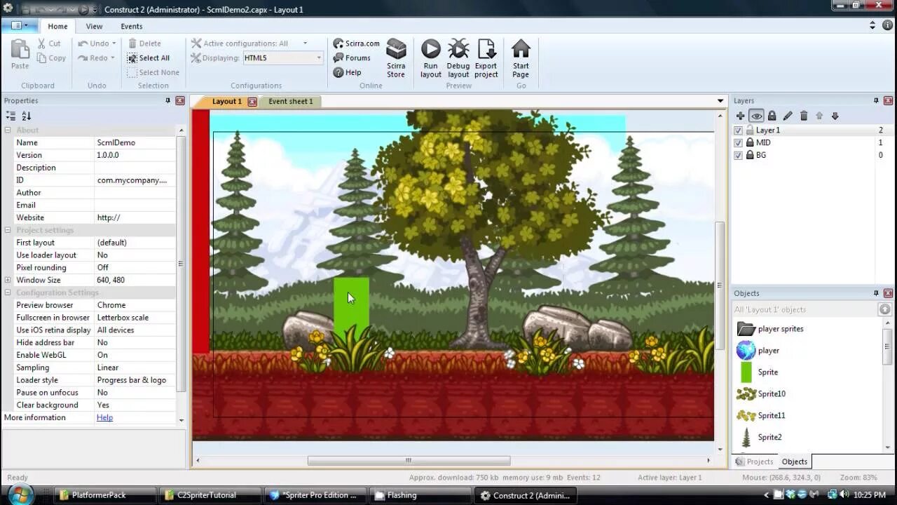Expand the Window Size property

click(x=8, y=280)
